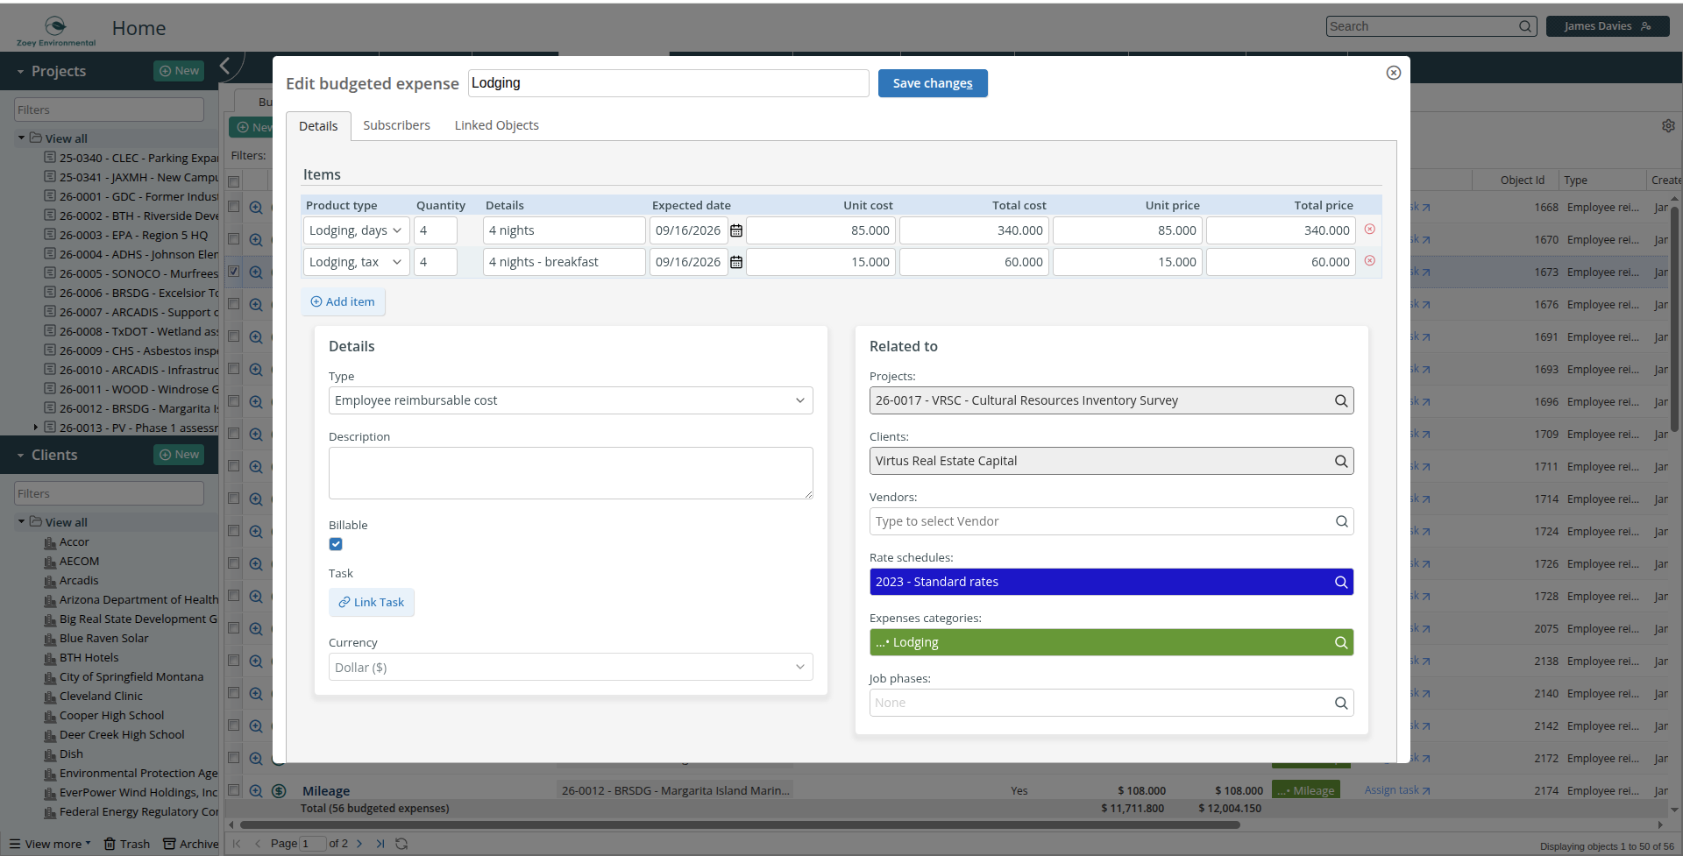Click the magnifier in Clients field

(x=1340, y=461)
